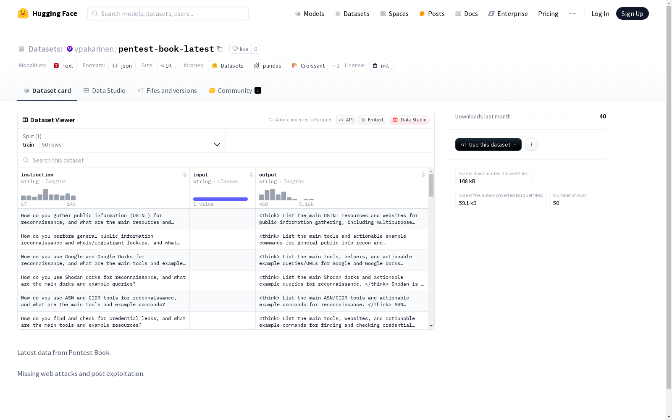Open Docs
The width and height of the screenshot is (672, 420).
click(466, 13)
